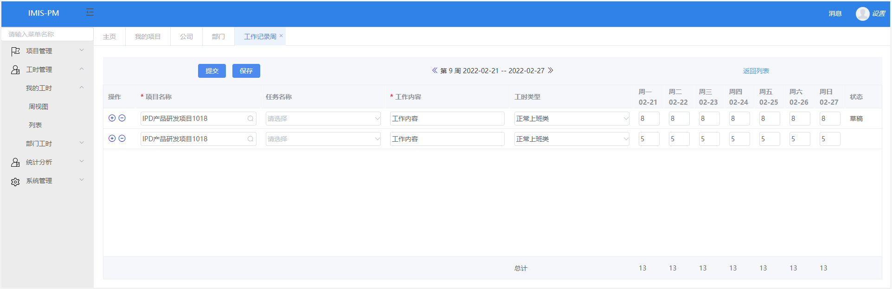Open 任务名称 dropdown in first row
Screen dimensions: 892x289
pos(323,119)
